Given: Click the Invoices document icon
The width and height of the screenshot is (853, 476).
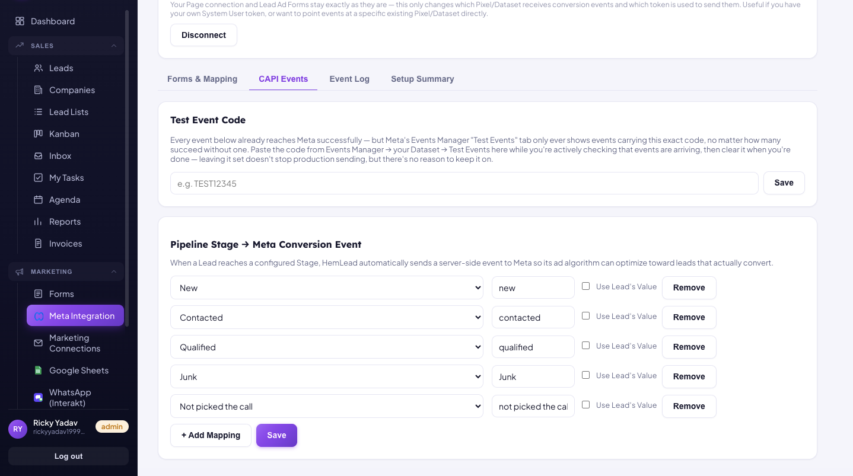Looking at the screenshot, I should [39, 244].
